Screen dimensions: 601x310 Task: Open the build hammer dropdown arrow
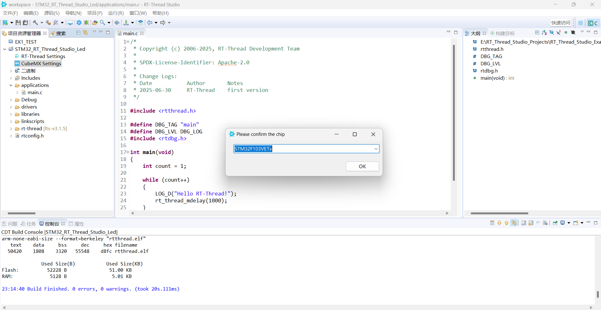(42, 23)
